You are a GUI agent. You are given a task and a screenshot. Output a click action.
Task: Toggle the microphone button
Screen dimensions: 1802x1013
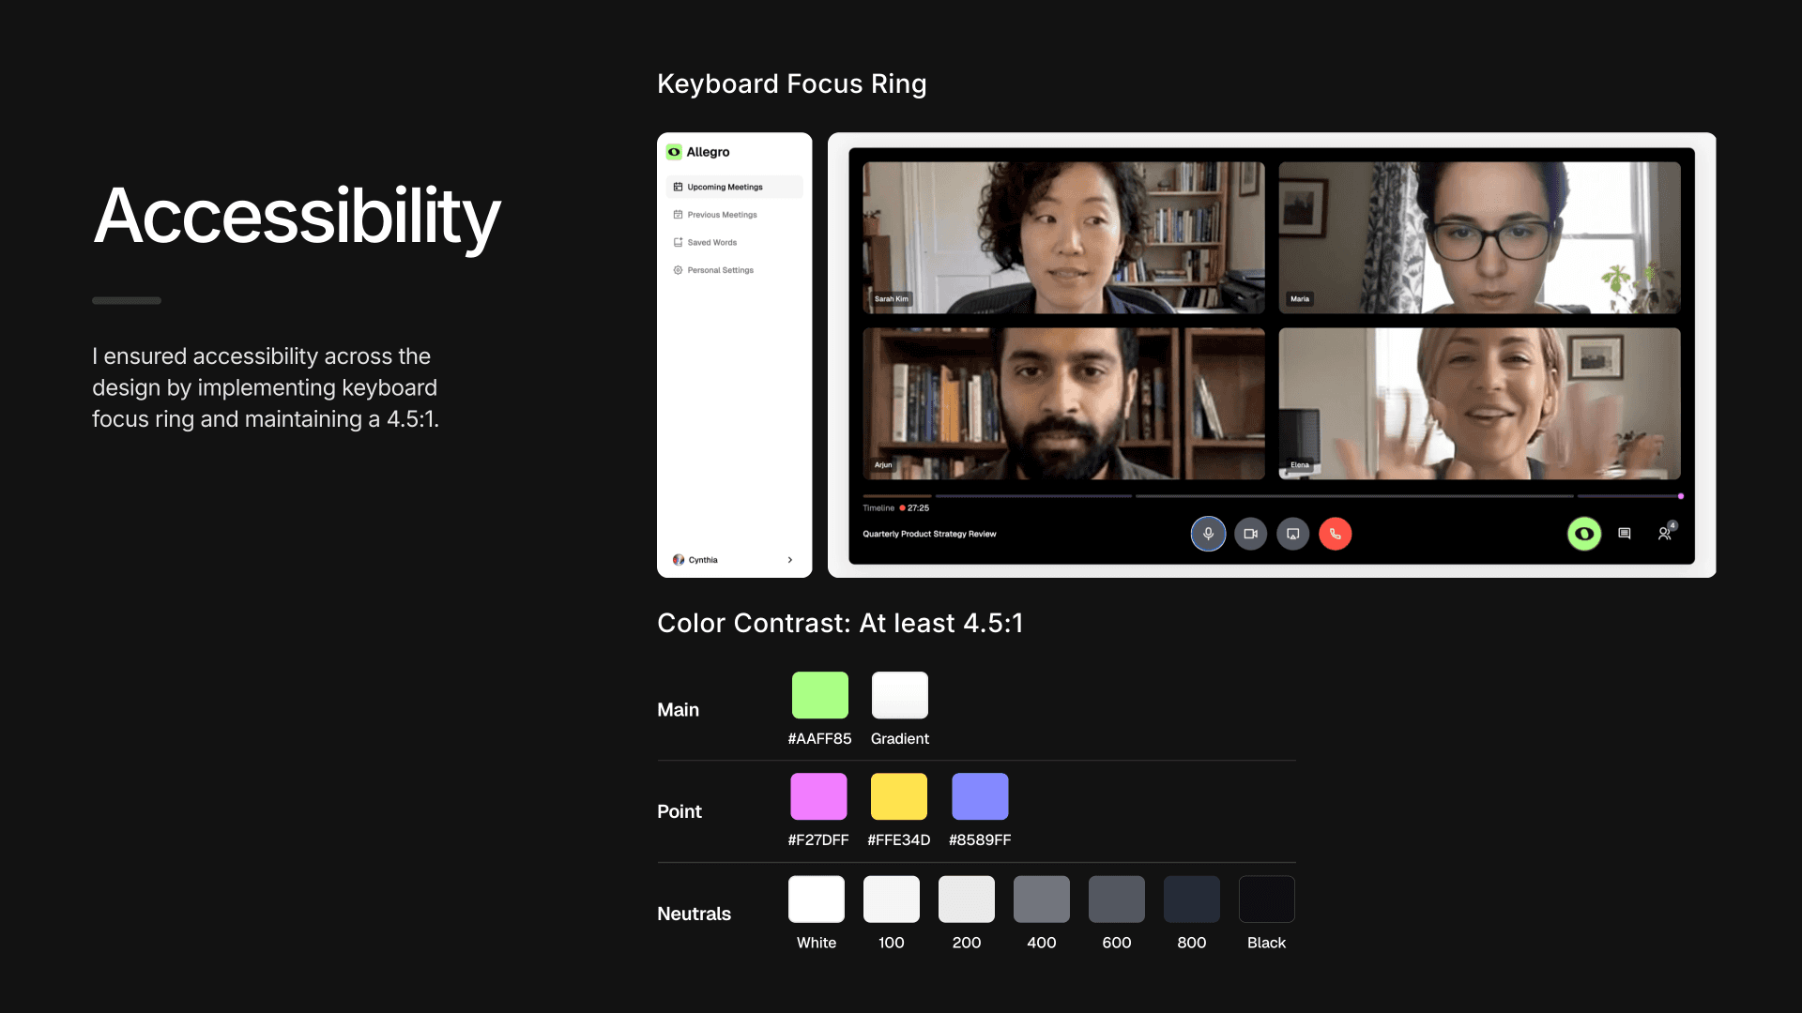[1208, 534]
